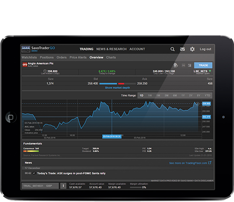The width and height of the screenshot is (234, 202).
Task: Open the search magnifier icon
Action: (x=172, y=49)
